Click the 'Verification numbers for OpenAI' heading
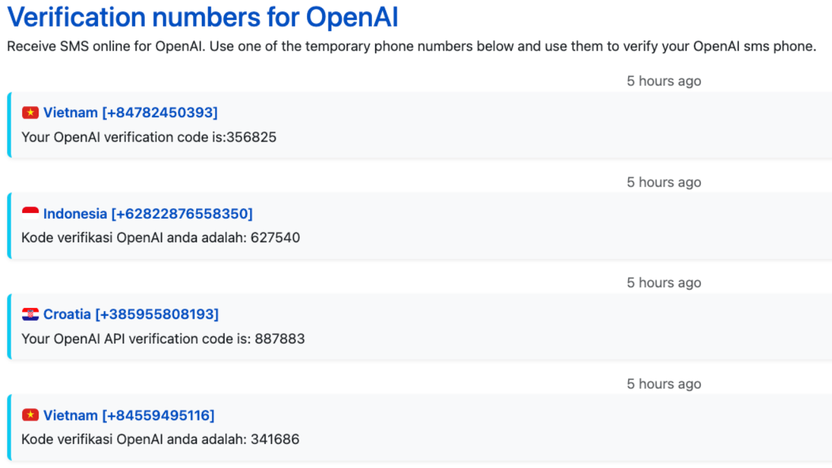 [x=202, y=17]
